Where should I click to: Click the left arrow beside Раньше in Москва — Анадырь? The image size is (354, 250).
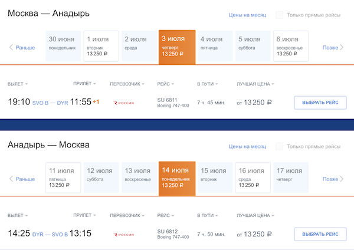(11, 47)
